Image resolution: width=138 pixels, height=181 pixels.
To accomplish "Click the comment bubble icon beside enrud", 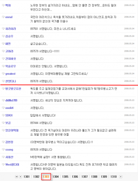I will [3, 17].
